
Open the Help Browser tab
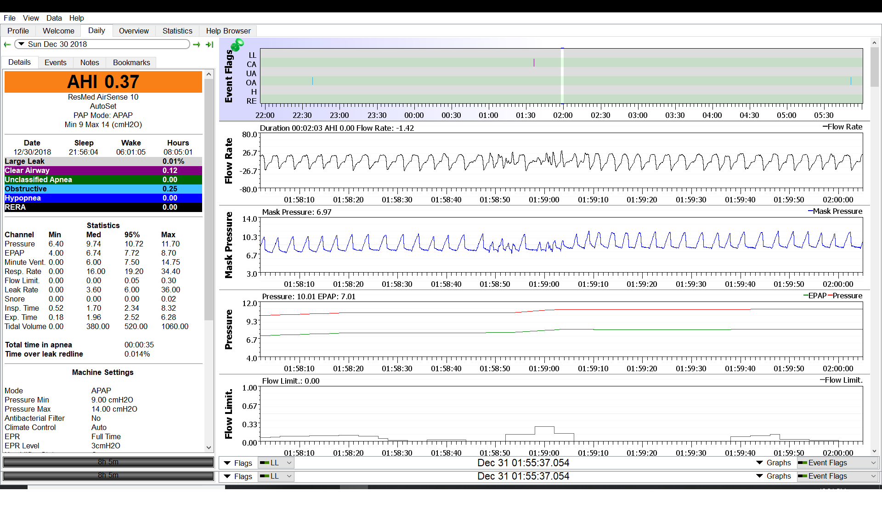228,31
